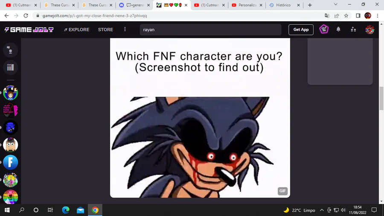Click the Get App button
Viewport: 384px width, 216px height.
pyautogui.click(x=301, y=29)
